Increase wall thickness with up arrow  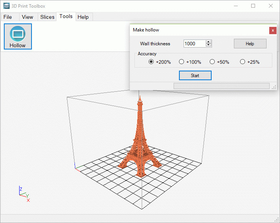[209, 42]
